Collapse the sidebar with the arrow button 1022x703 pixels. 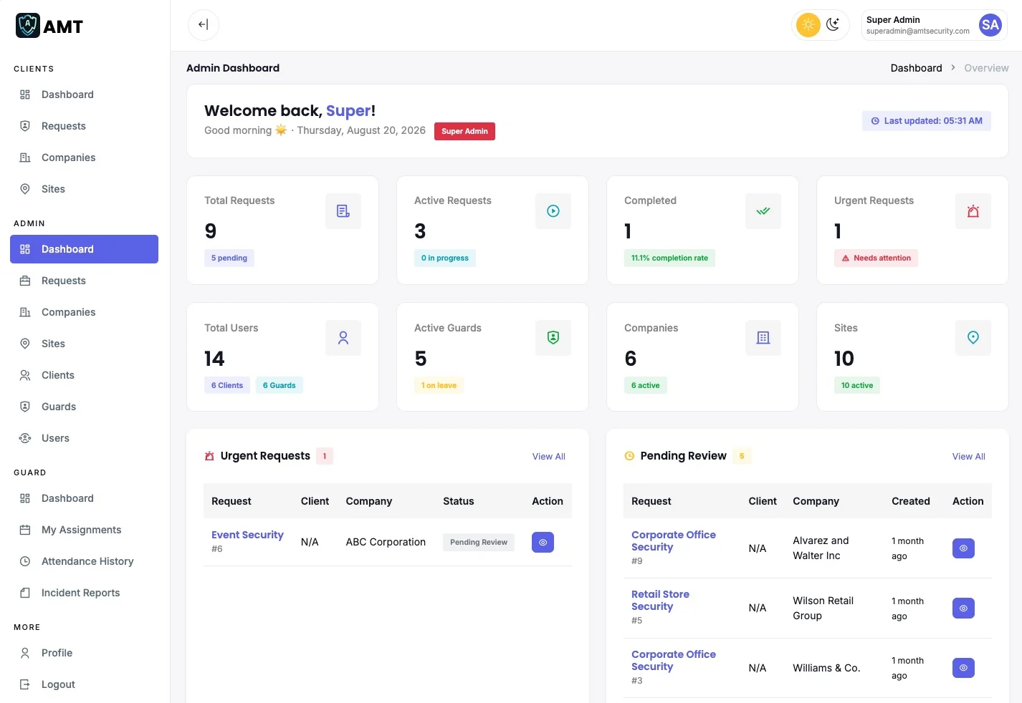204,25
